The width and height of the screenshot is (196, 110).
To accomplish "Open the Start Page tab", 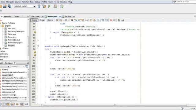I will coord(36,16).
